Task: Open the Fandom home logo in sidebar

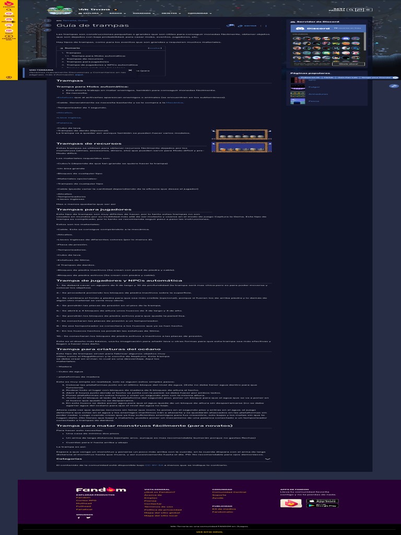Action: click(9, 4)
